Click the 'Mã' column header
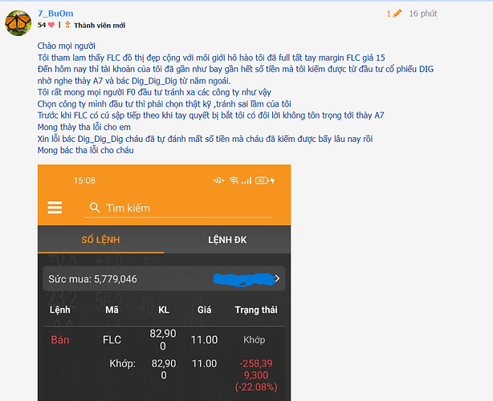The width and height of the screenshot is (493, 401). 112,310
